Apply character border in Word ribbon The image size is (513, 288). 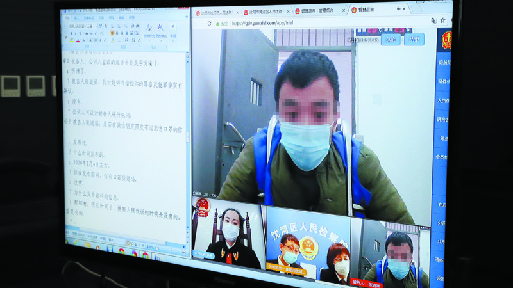pyautogui.click(x=106, y=26)
